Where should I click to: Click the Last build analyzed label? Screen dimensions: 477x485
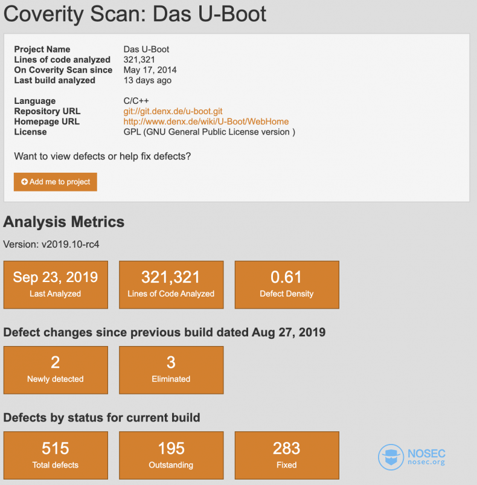point(55,80)
